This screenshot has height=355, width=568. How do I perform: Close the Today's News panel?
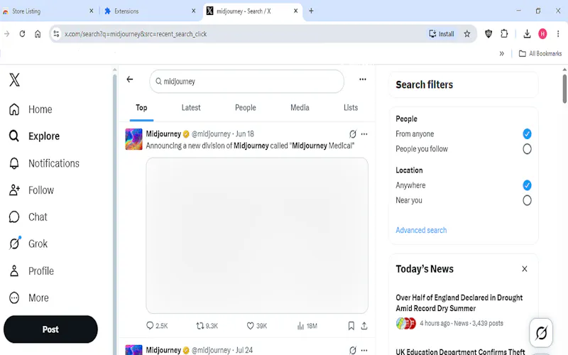pos(525,269)
